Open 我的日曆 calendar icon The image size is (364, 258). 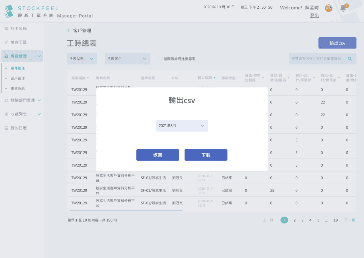pyautogui.click(x=6, y=128)
